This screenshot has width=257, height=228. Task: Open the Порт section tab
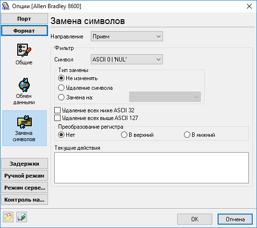[24, 19]
